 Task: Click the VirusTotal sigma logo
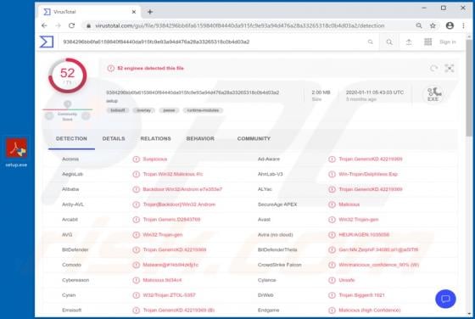[x=47, y=42]
